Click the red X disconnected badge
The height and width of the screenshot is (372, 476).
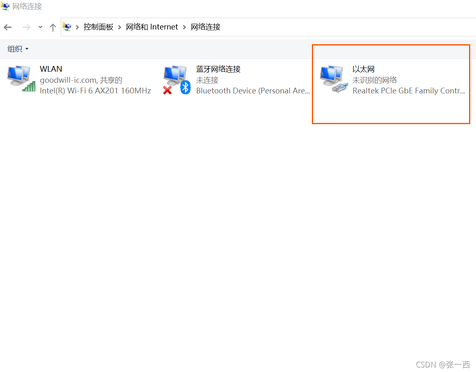pyautogui.click(x=167, y=90)
